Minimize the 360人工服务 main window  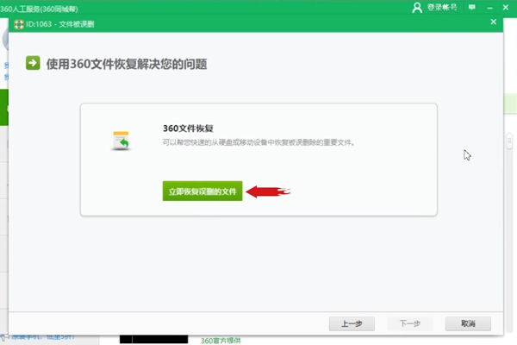click(489, 8)
